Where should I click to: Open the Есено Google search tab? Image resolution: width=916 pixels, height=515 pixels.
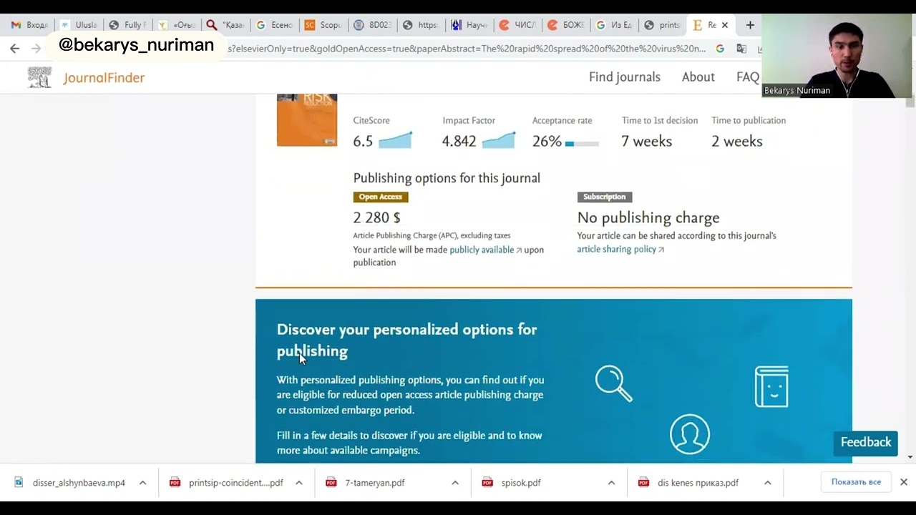(274, 25)
